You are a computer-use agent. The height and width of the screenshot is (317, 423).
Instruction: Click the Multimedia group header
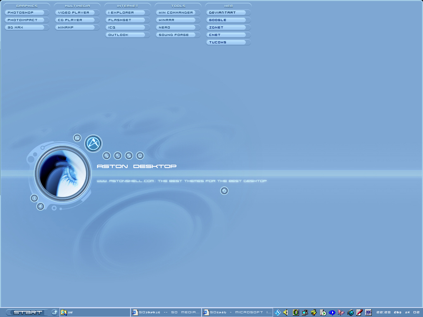pos(77,6)
